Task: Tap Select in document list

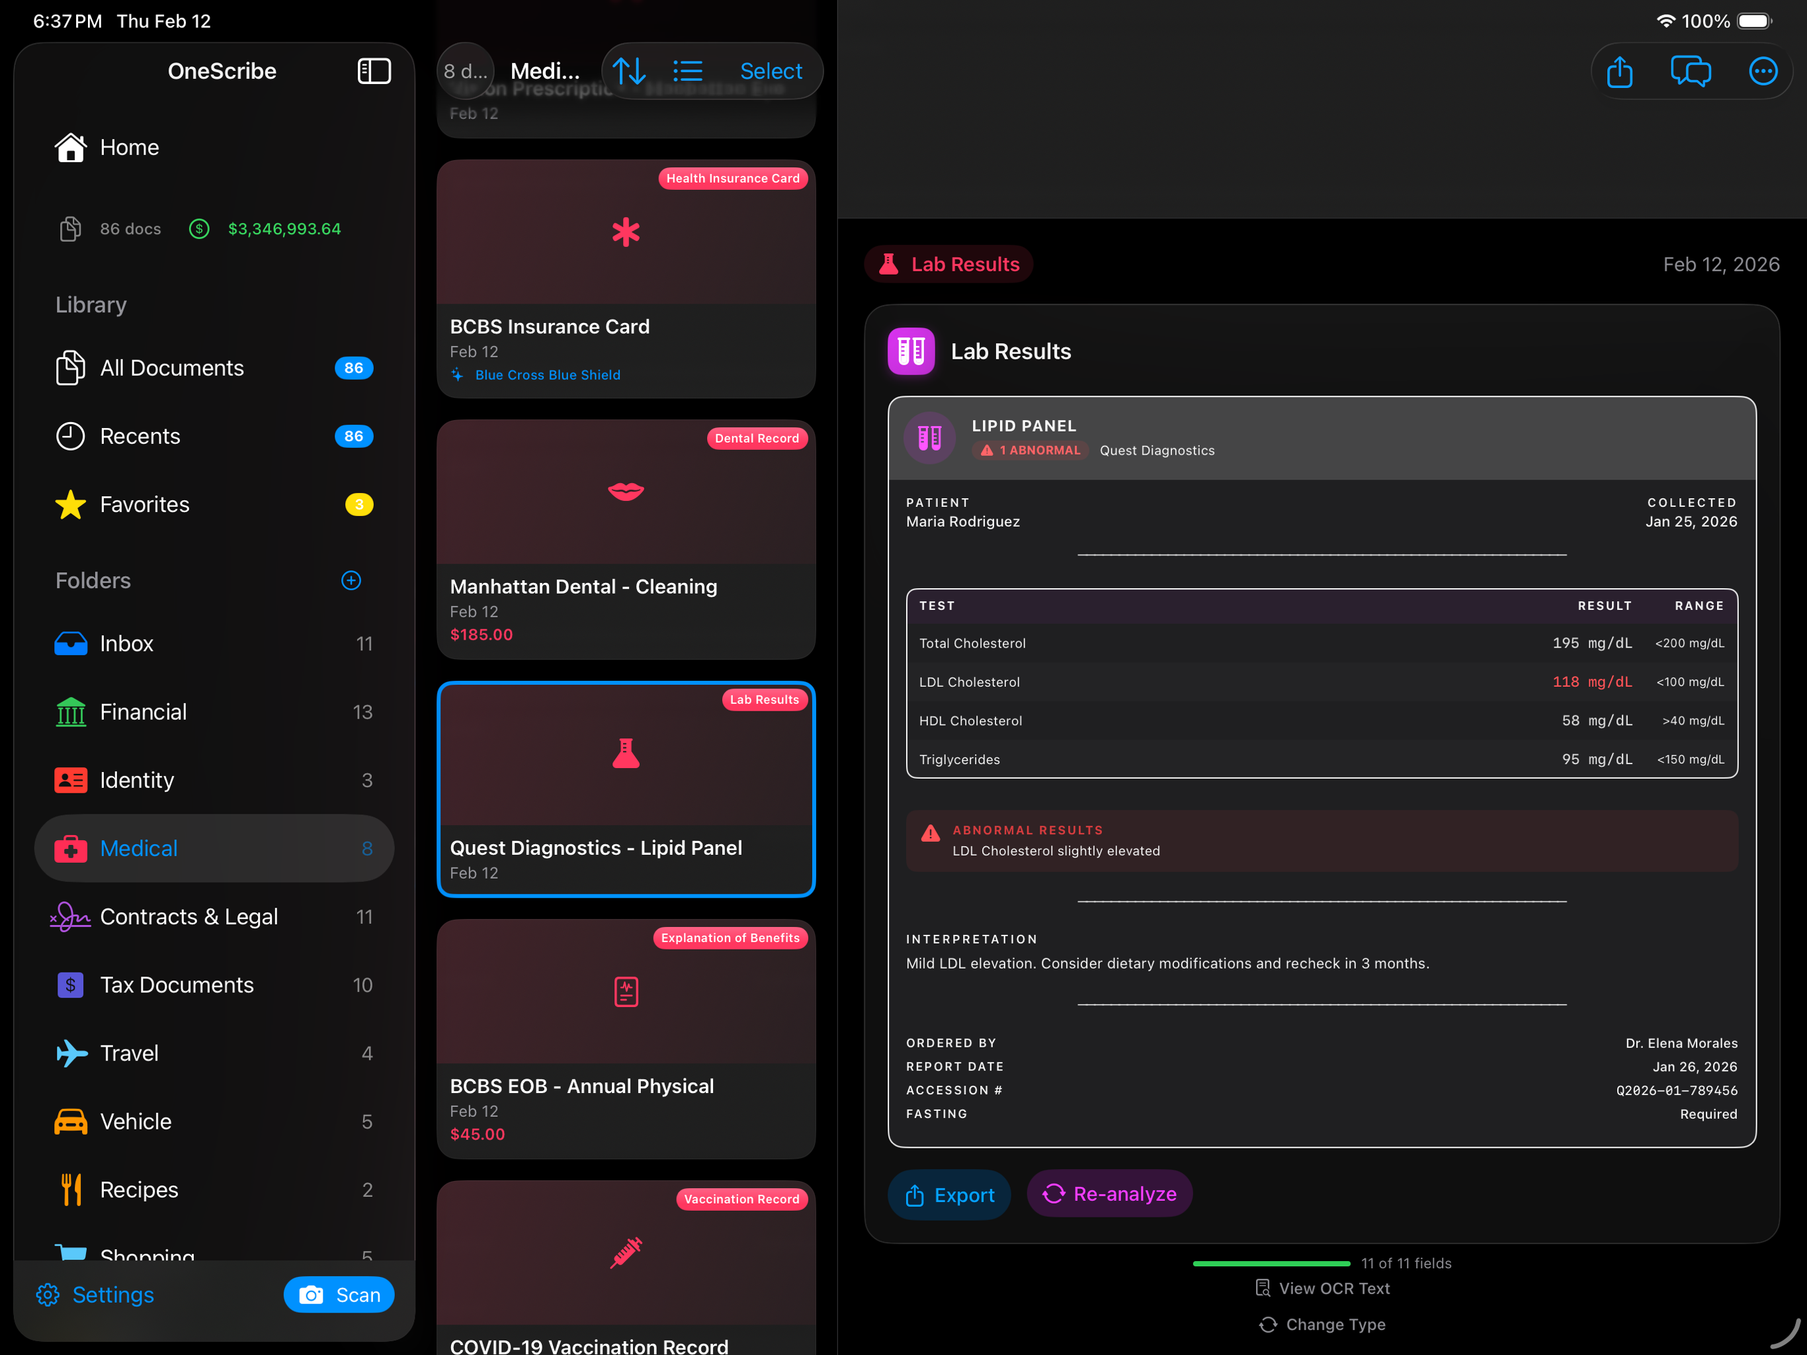Action: tap(771, 71)
